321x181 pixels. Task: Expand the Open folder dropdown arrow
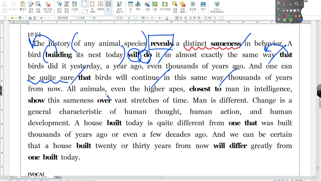pos(16,18)
